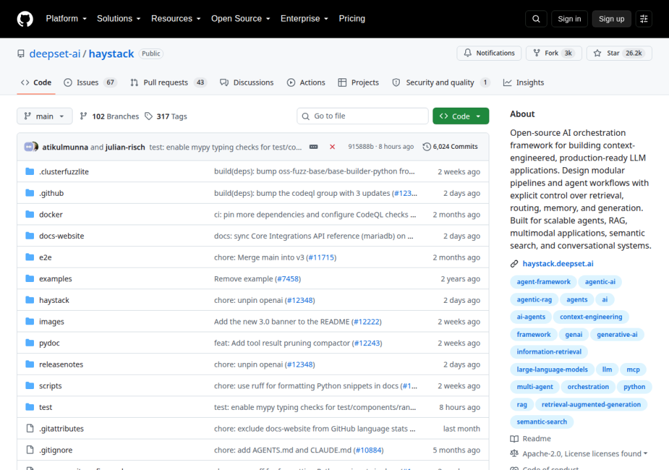Click the GitHub logo icon
This screenshot has width=669, height=470.
(x=25, y=19)
